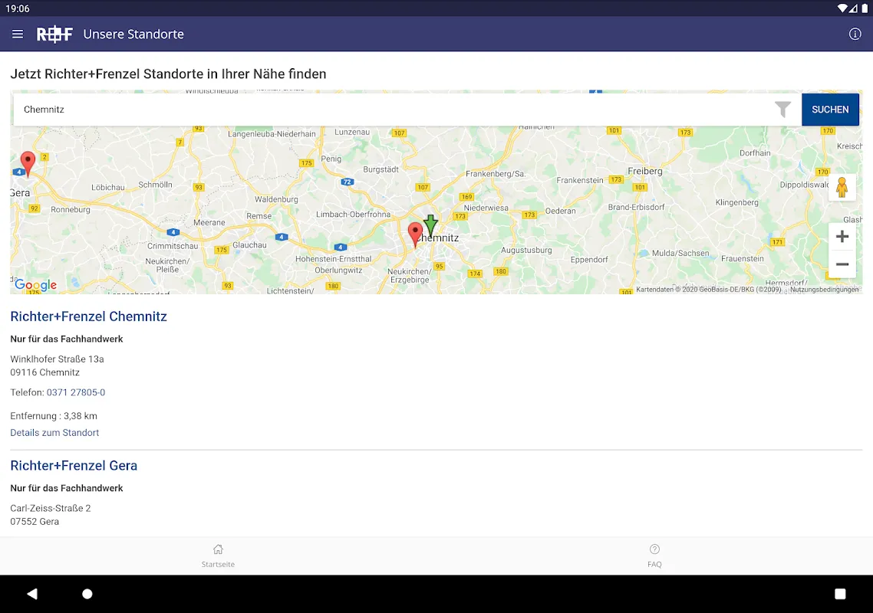Tap the Android home button
Viewport: 873px width, 613px height.
pyautogui.click(x=87, y=594)
